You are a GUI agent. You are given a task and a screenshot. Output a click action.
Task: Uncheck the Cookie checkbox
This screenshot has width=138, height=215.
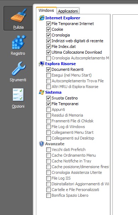pyautogui.click(x=48, y=29)
